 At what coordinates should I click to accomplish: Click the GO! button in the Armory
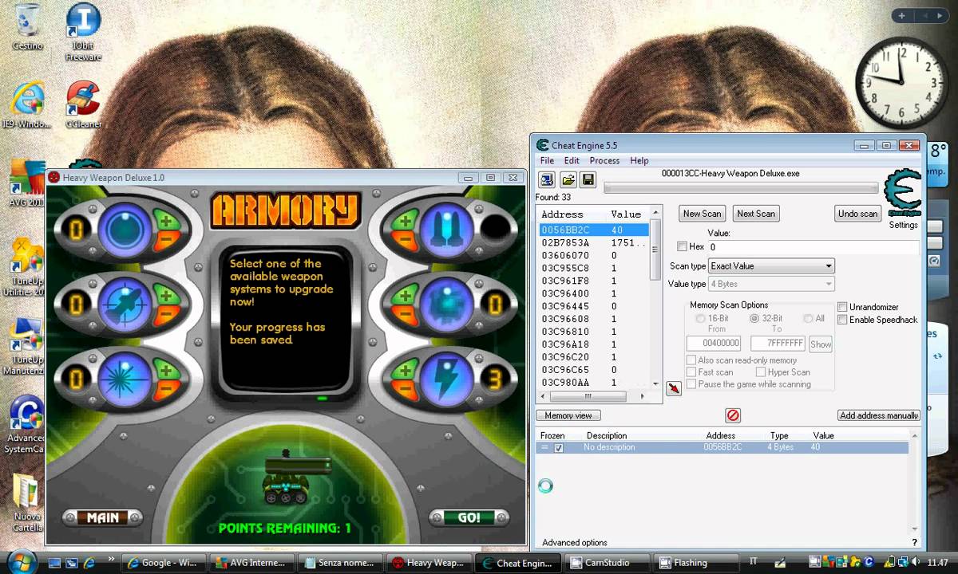click(x=469, y=517)
